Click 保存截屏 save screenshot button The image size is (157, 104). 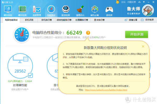[147, 20]
